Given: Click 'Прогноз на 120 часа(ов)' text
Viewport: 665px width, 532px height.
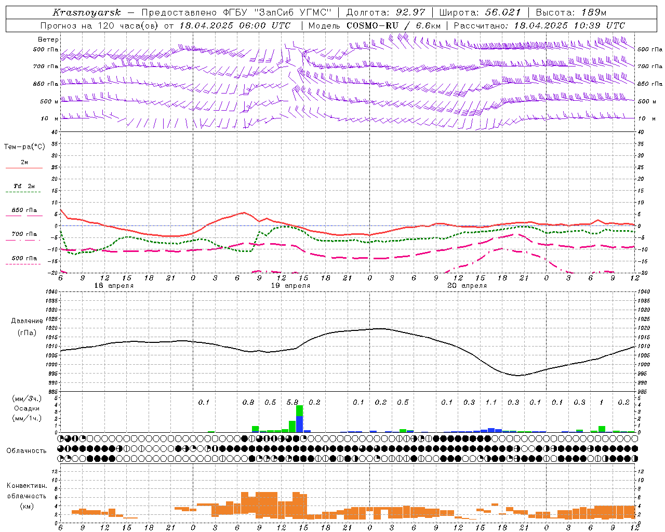Looking at the screenshot, I should (100, 25).
